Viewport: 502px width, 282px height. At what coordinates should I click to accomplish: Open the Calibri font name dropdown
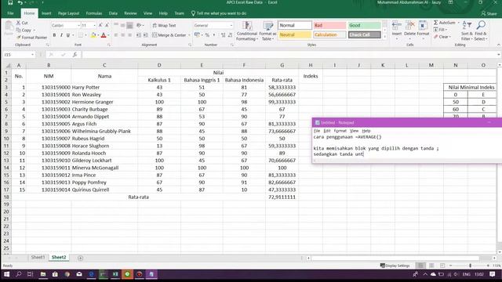pos(78,25)
